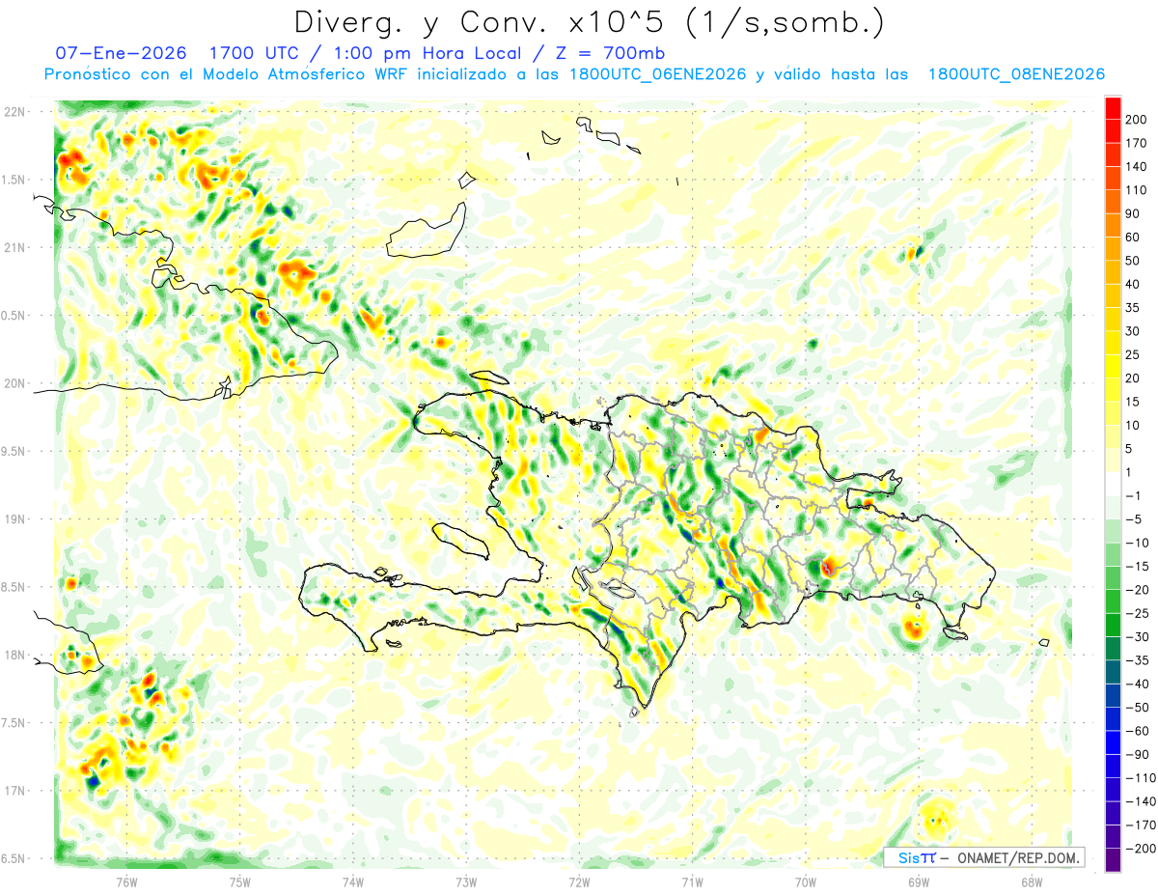Pick the orange swatch between 90 and 60
The width and height of the screenshot is (1158, 895).
[1113, 225]
